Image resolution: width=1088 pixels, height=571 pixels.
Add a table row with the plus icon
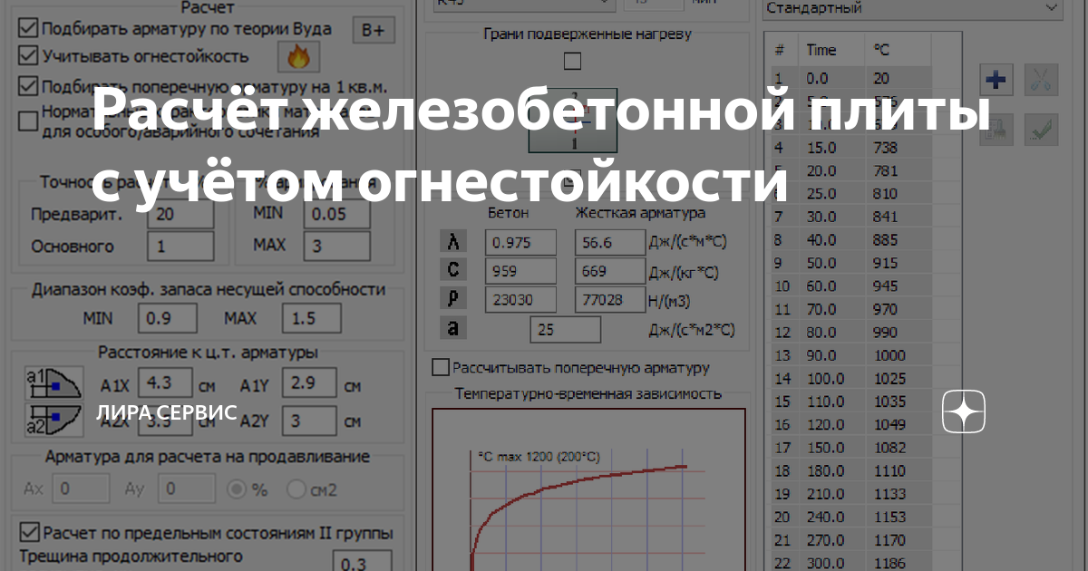pos(996,81)
